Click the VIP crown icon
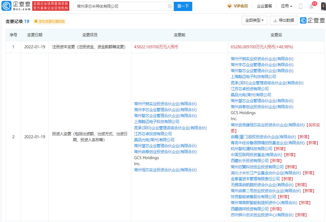The image size is (326, 222). [x=230, y=6]
